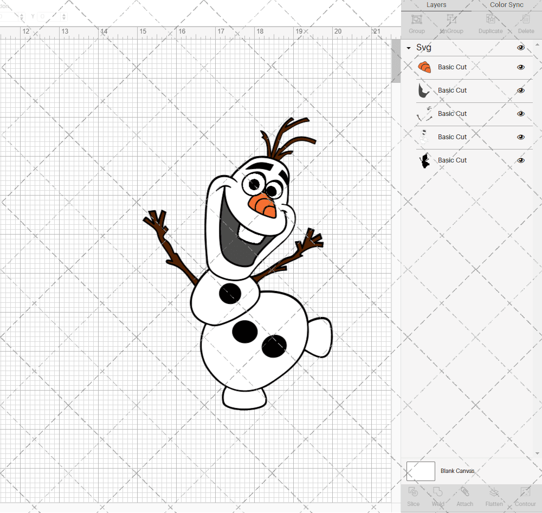Switch to the Layers tab
This screenshot has width=542, height=513.
pos(436,5)
